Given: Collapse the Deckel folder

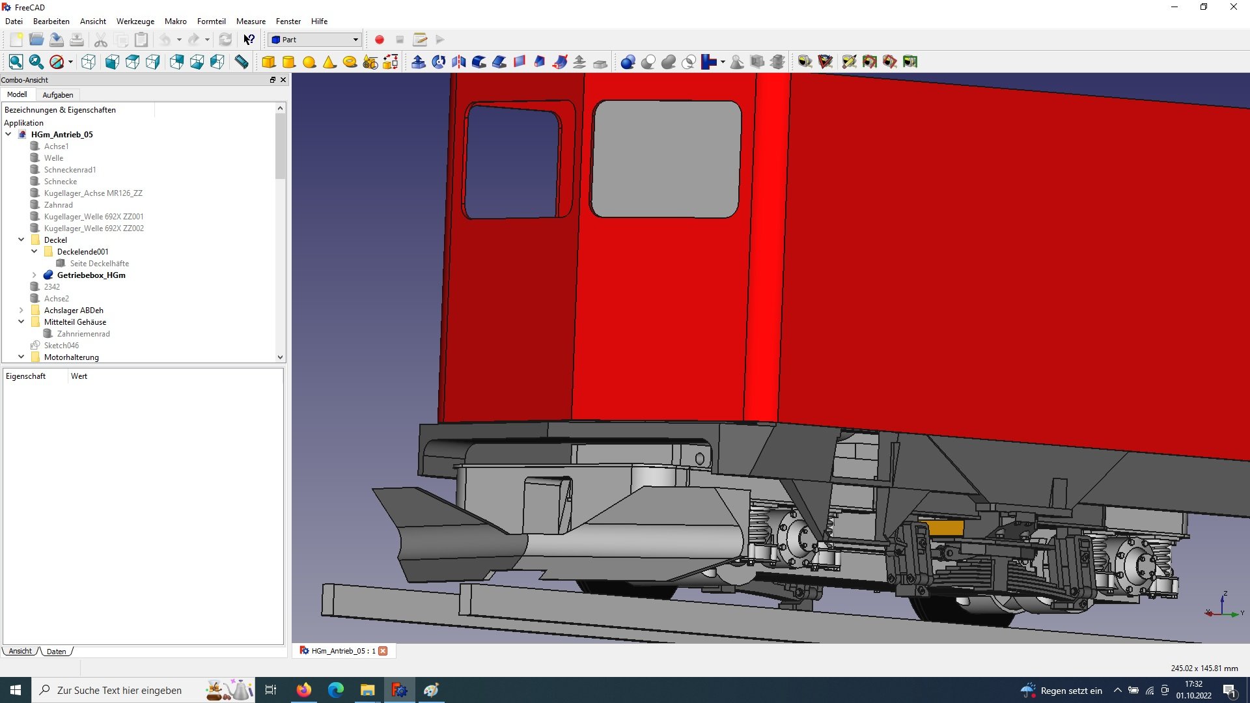Looking at the screenshot, I should pos(21,240).
